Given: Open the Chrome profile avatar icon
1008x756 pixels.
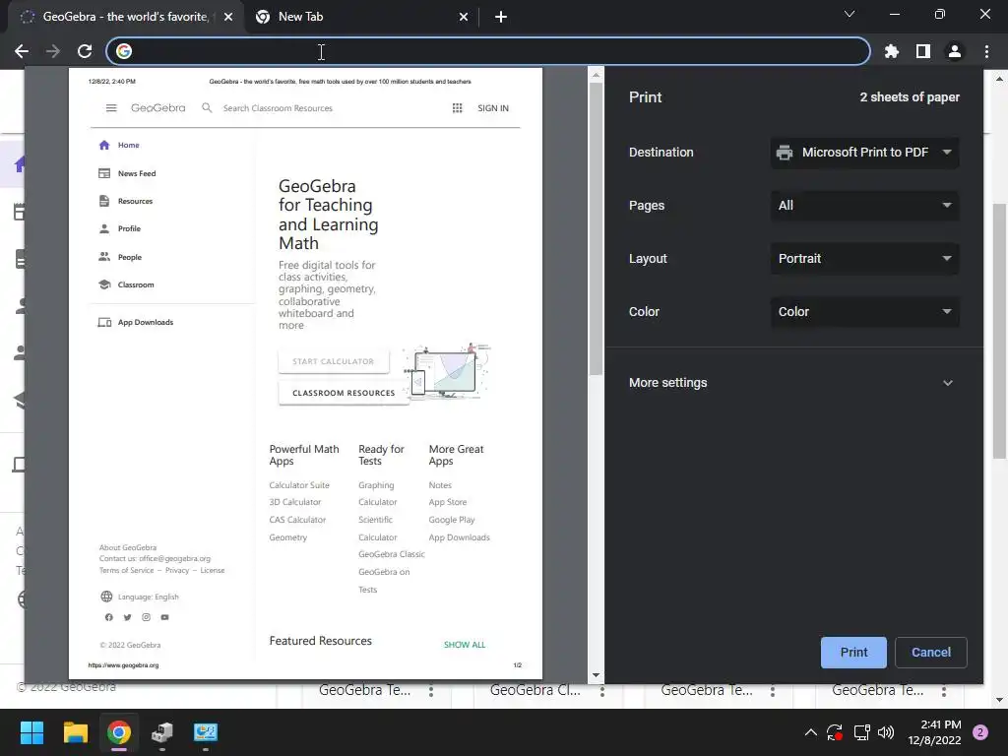Looking at the screenshot, I should click(x=955, y=51).
